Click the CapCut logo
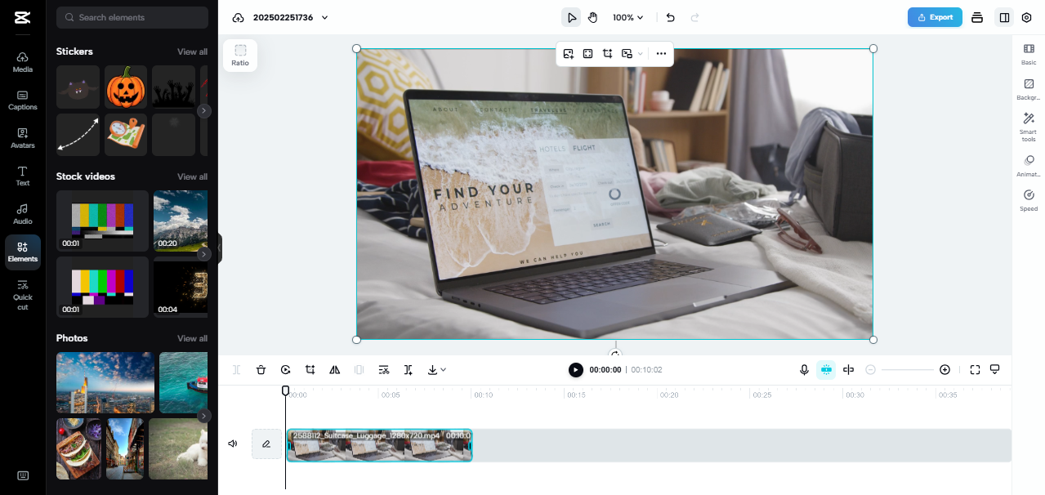Image resolution: width=1045 pixels, height=495 pixels. [22, 17]
